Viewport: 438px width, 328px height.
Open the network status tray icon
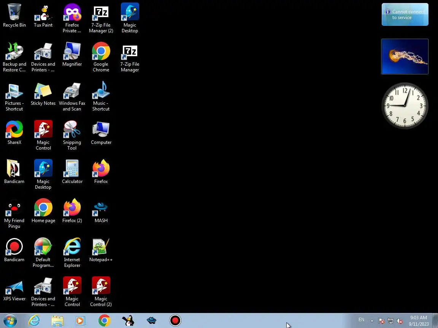[x=390, y=321]
